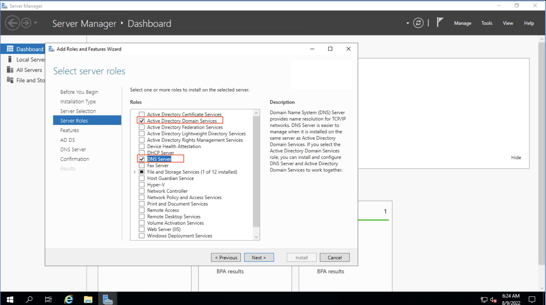Toggle File and Storage Services checkbox
The height and width of the screenshot is (305, 546).
click(x=142, y=172)
